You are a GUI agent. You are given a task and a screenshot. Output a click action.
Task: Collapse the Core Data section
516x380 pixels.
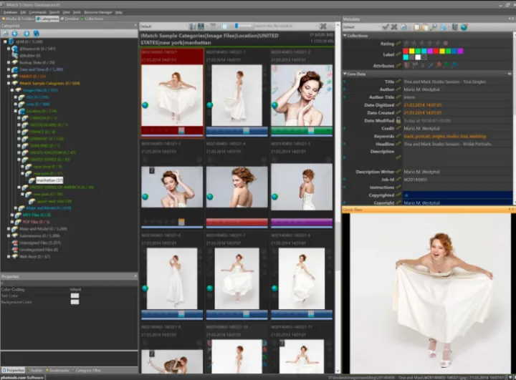345,74
